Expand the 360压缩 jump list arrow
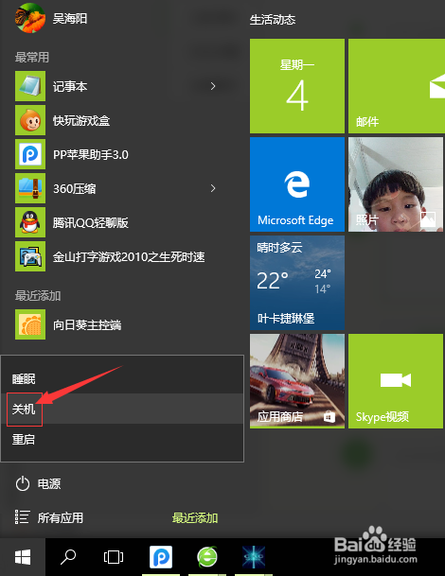 213,188
